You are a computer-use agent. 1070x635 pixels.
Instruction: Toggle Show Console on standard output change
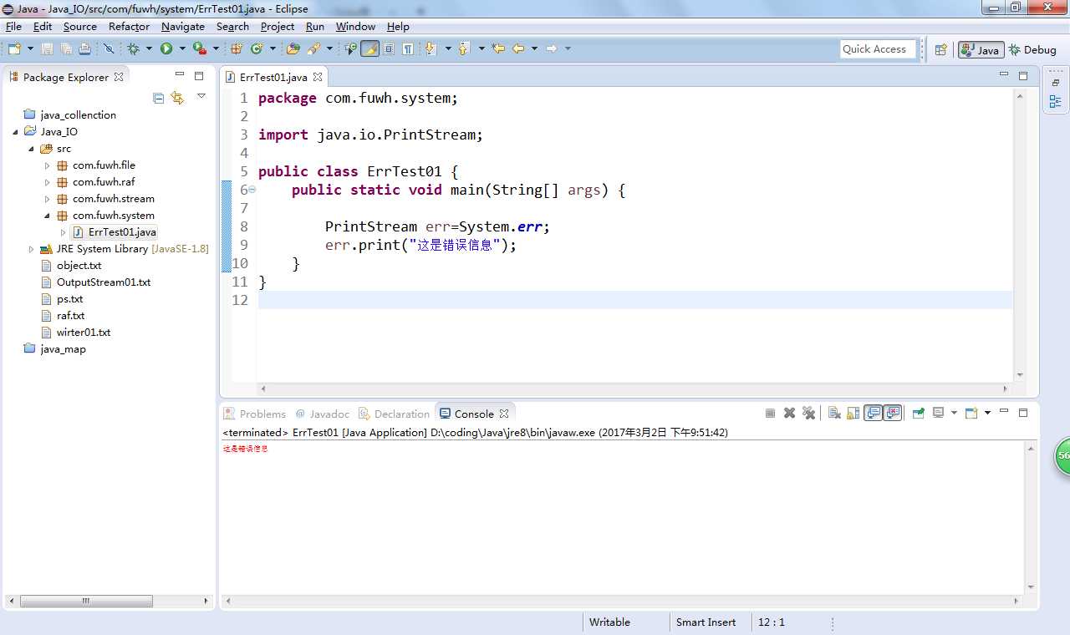point(873,413)
